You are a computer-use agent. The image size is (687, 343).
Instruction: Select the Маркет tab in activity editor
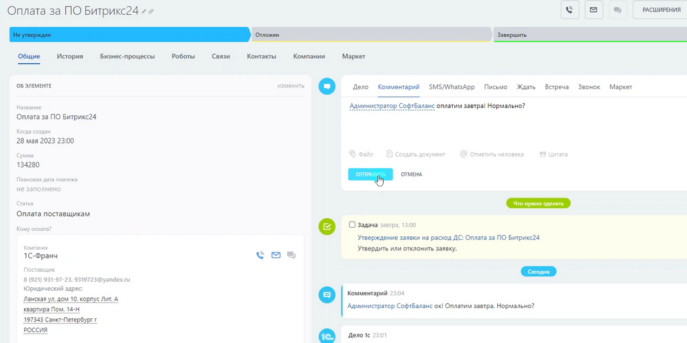[x=621, y=87]
